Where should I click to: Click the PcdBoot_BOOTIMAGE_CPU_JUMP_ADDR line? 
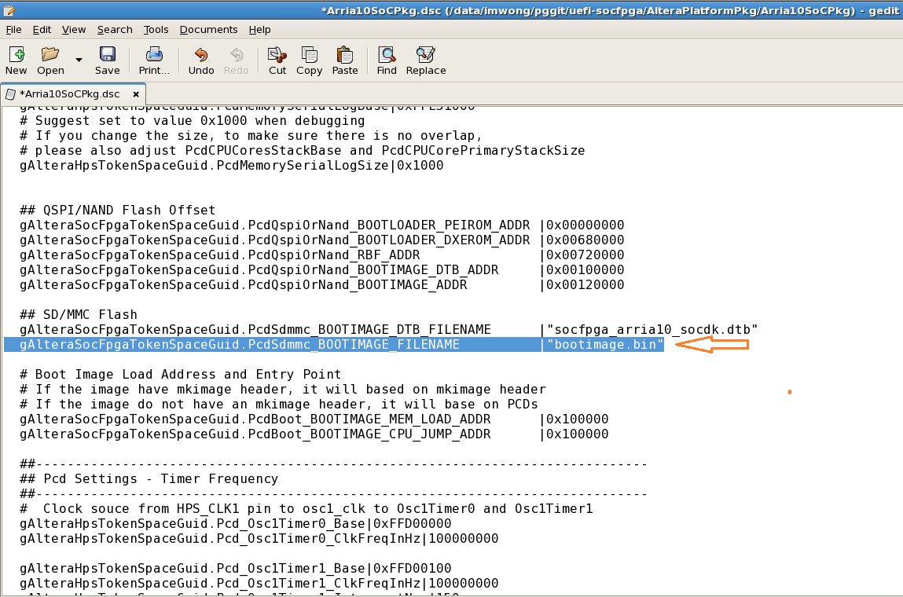click(x=314, y=434)
